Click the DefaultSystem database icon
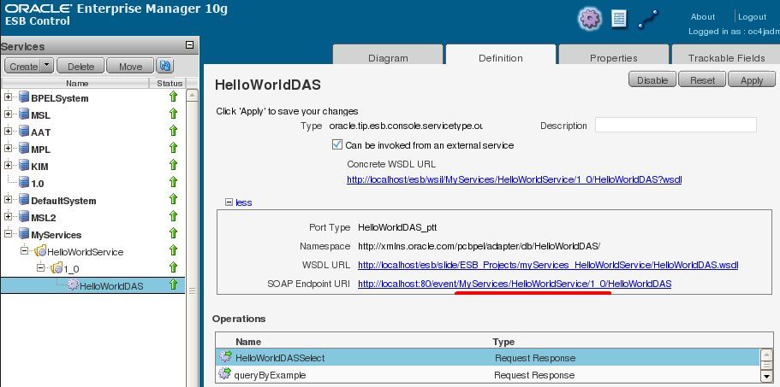The width and height of the screenshot is (780, 387). [23, 200]
